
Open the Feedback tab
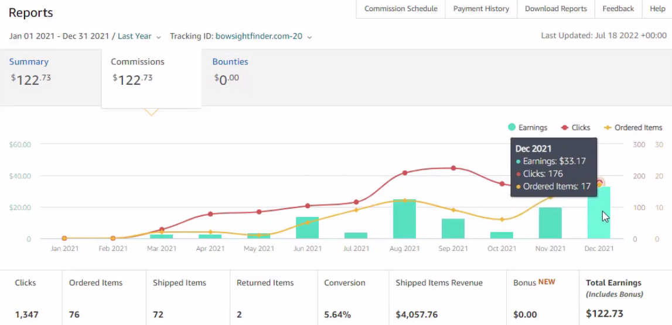[x=618, y=9]
